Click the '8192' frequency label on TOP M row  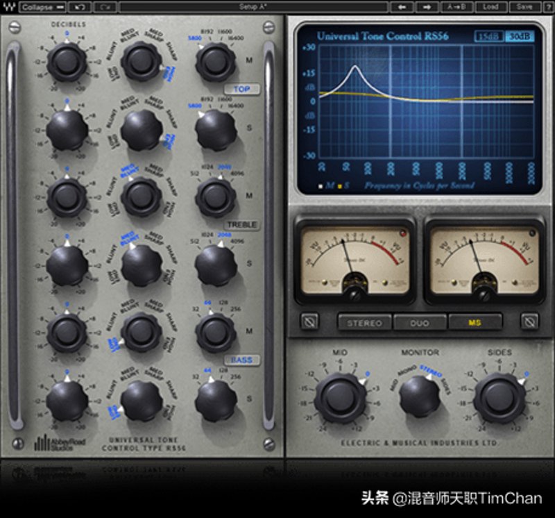207,31
